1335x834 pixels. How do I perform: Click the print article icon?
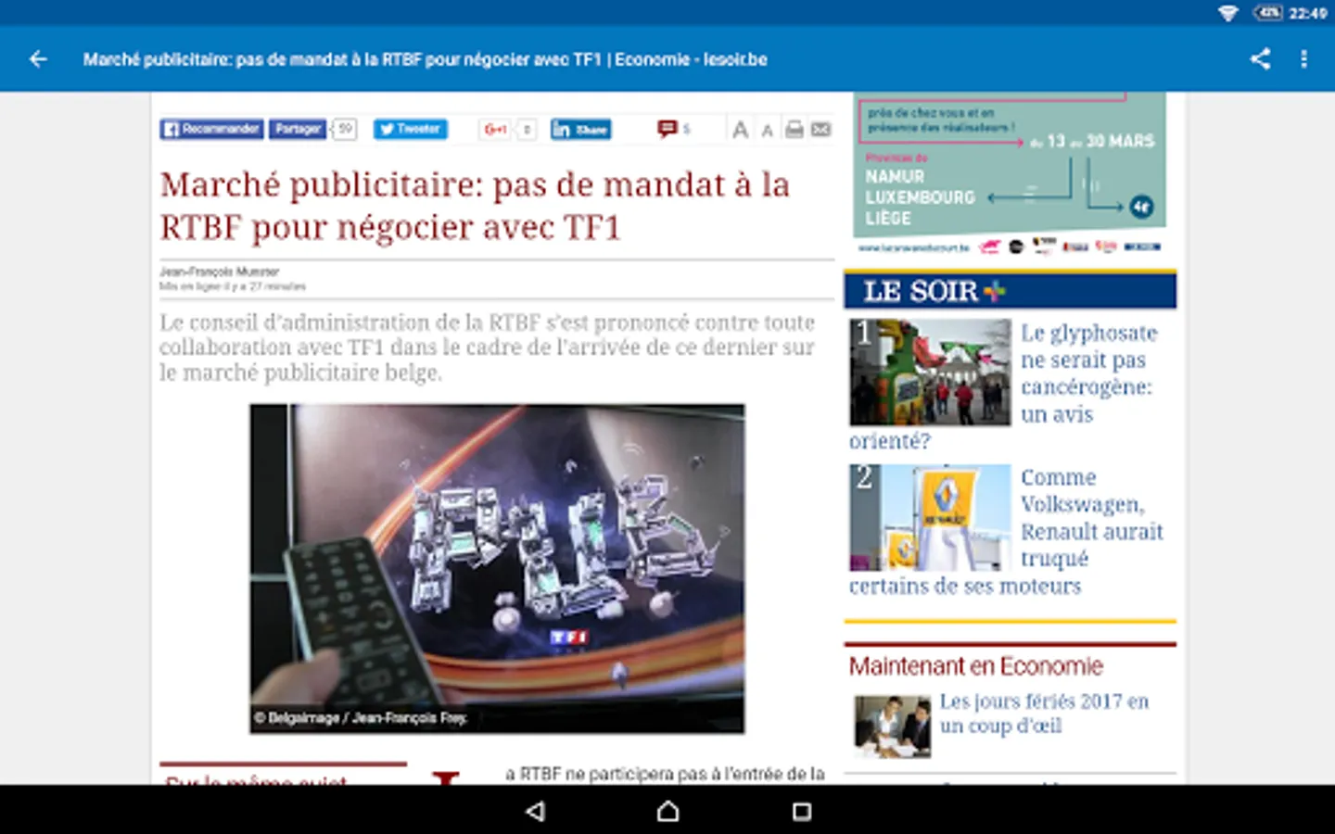click(x=795, y=129)
